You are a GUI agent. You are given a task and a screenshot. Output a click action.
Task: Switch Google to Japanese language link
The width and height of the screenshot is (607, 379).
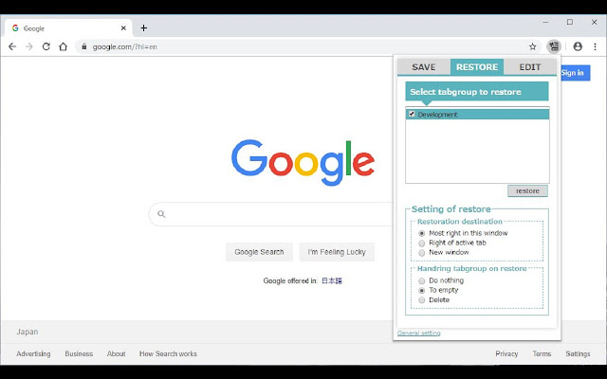(332, 280)
